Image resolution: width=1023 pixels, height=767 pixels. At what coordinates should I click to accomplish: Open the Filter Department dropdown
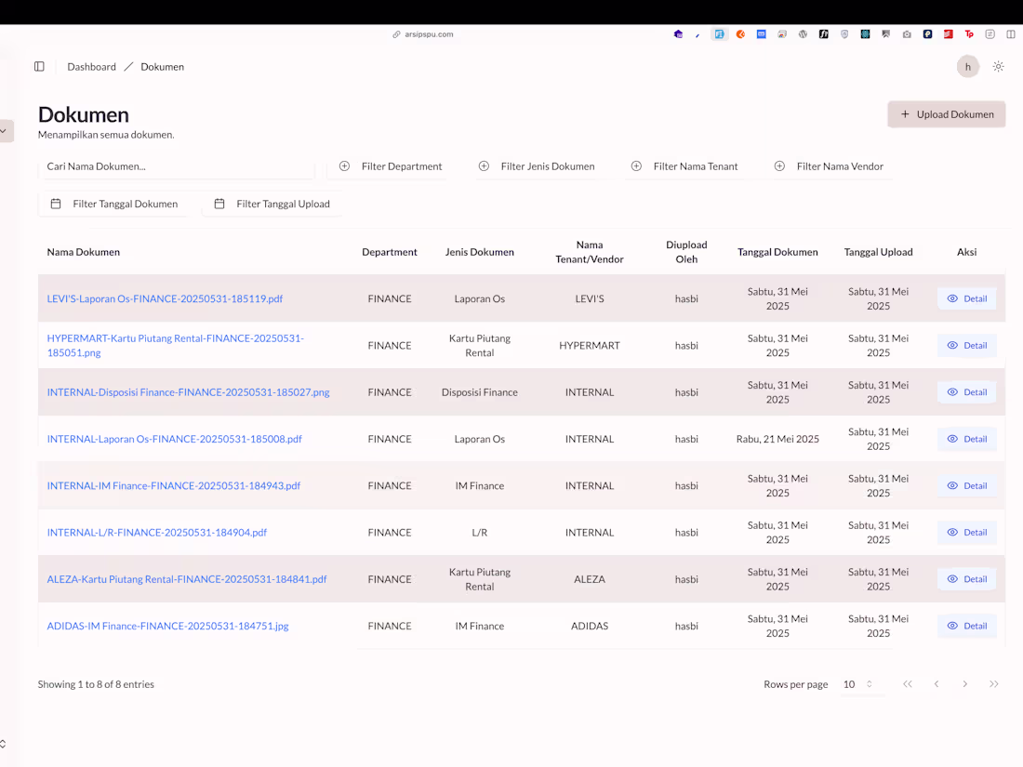[391, 166]
